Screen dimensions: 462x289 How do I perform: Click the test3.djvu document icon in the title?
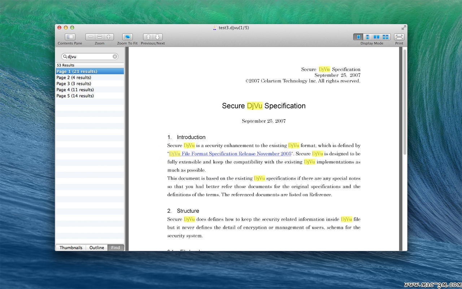click(x=215, y=28)
